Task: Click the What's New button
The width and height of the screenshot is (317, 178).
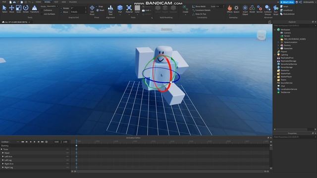Action: pos(287,2)
